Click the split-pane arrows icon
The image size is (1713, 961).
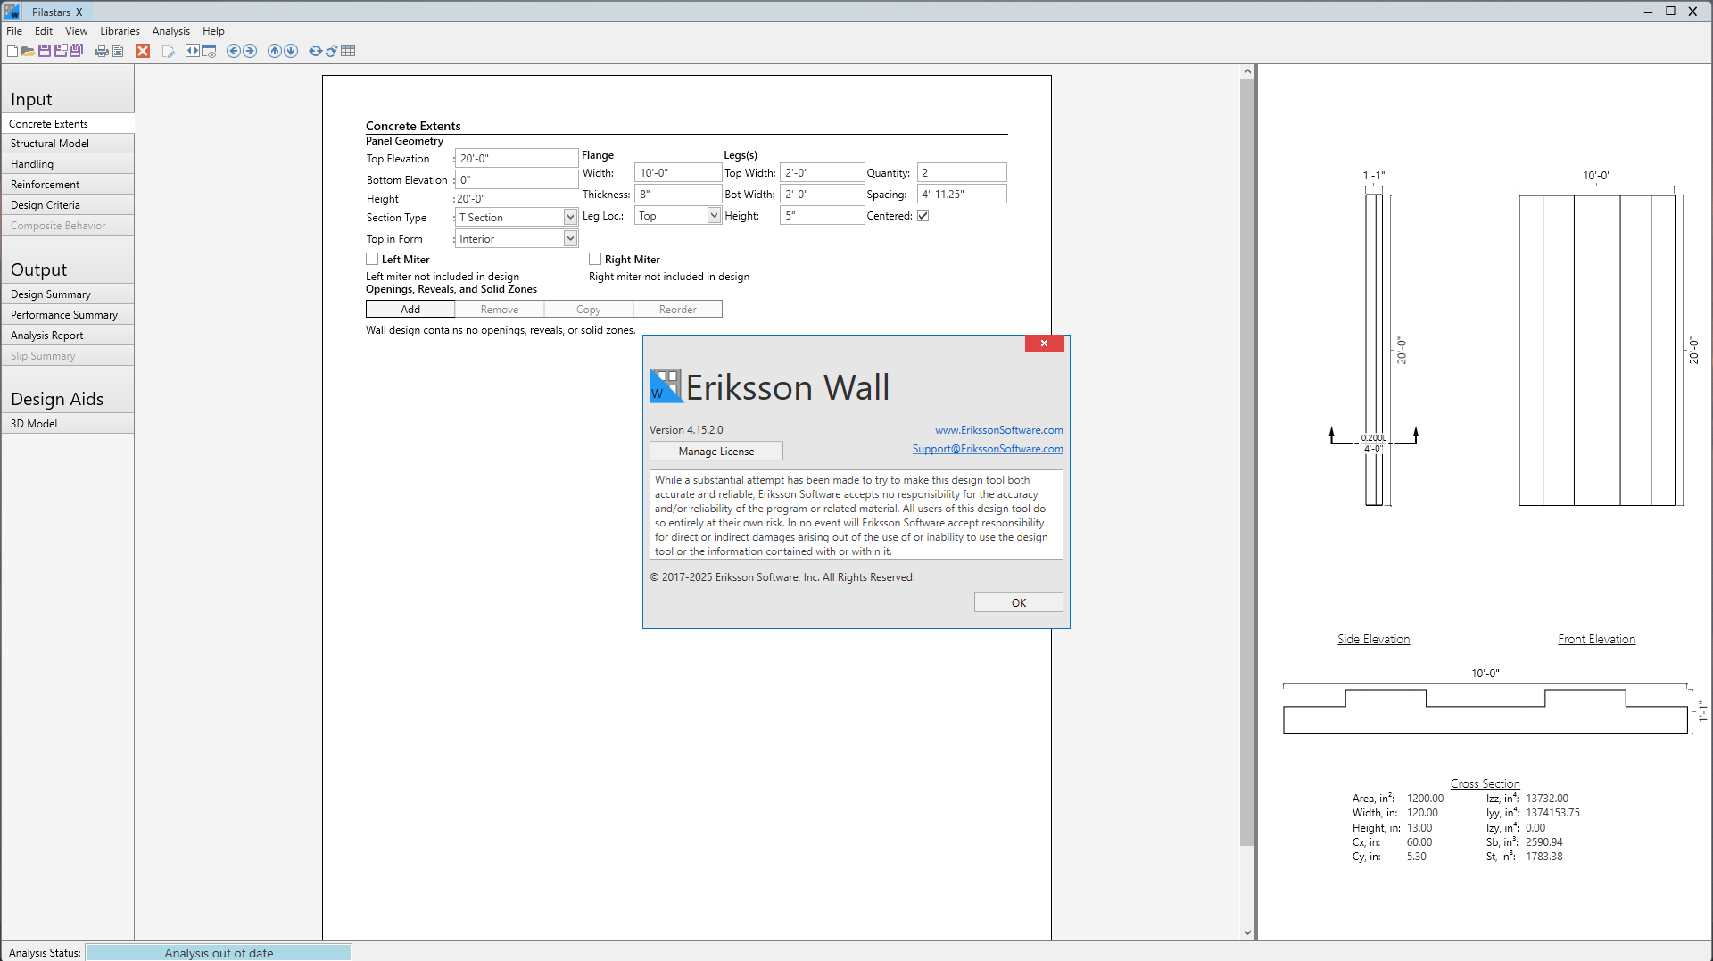click(192, 51)
